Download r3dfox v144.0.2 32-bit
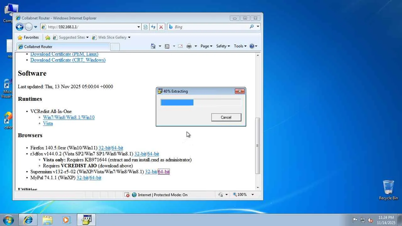 140,154
